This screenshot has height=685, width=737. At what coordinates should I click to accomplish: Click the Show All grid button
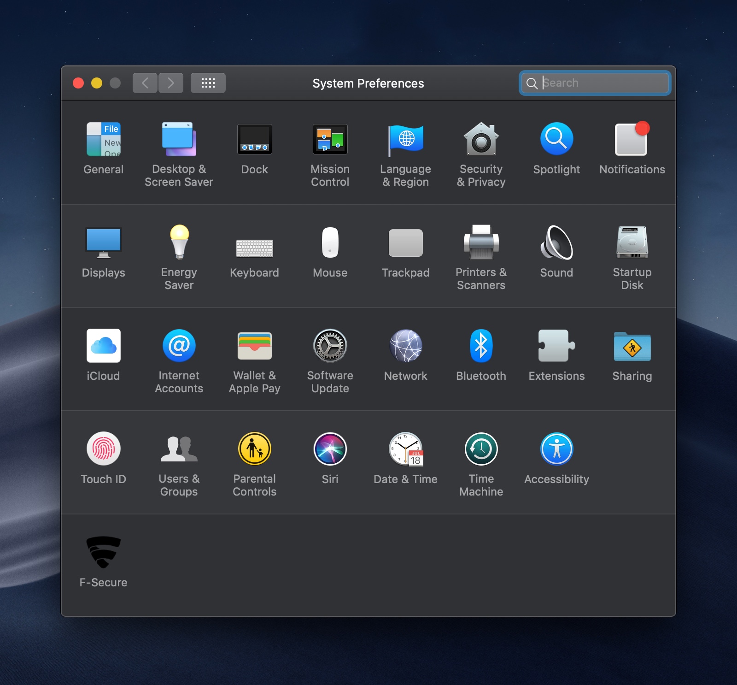[x=208, y=83]
